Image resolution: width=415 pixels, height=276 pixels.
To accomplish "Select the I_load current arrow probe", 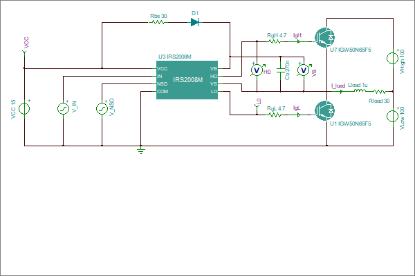I will (342, 91).
